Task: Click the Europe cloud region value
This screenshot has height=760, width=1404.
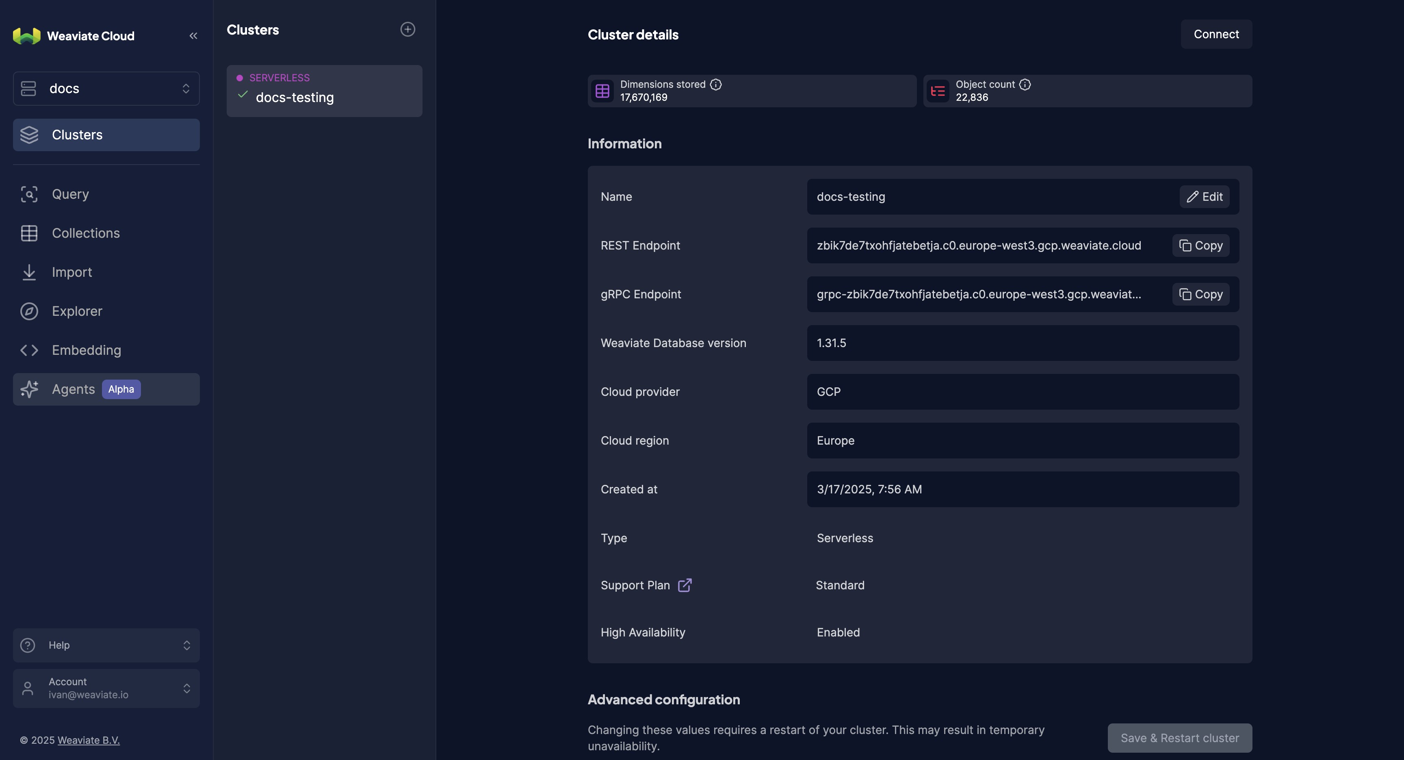Action: [x=836, y=441]
